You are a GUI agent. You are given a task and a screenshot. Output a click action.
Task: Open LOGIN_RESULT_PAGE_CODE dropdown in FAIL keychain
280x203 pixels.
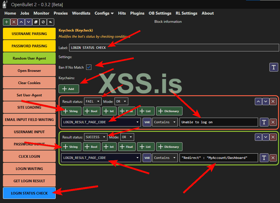click(x=101, y=122)
